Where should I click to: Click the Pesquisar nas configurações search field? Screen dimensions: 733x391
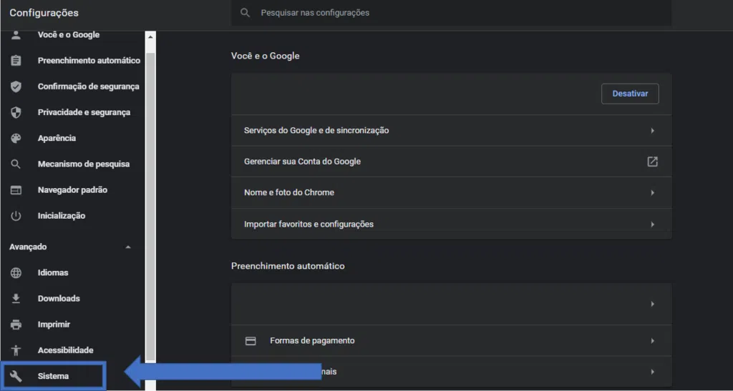[x=458, y=13]
